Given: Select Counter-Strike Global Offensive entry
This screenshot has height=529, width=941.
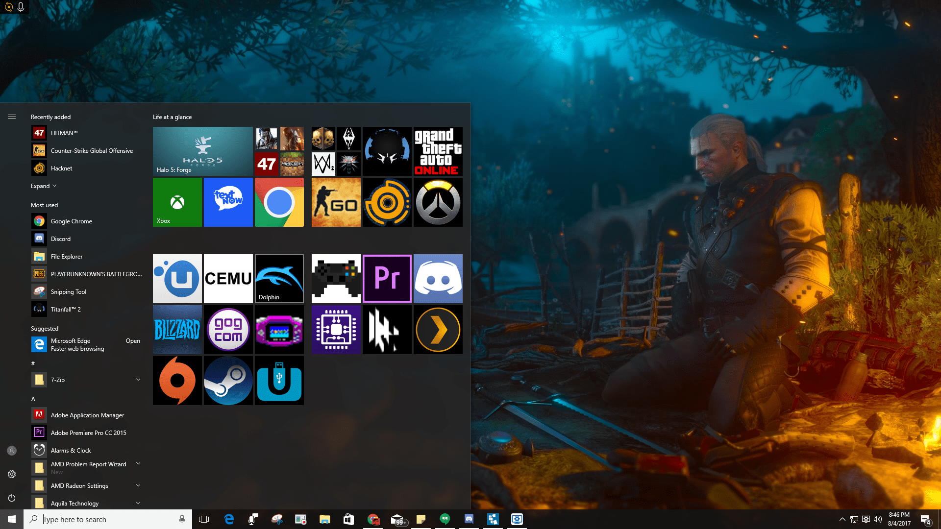Looking at the screenshot, I should pos(92,151).
